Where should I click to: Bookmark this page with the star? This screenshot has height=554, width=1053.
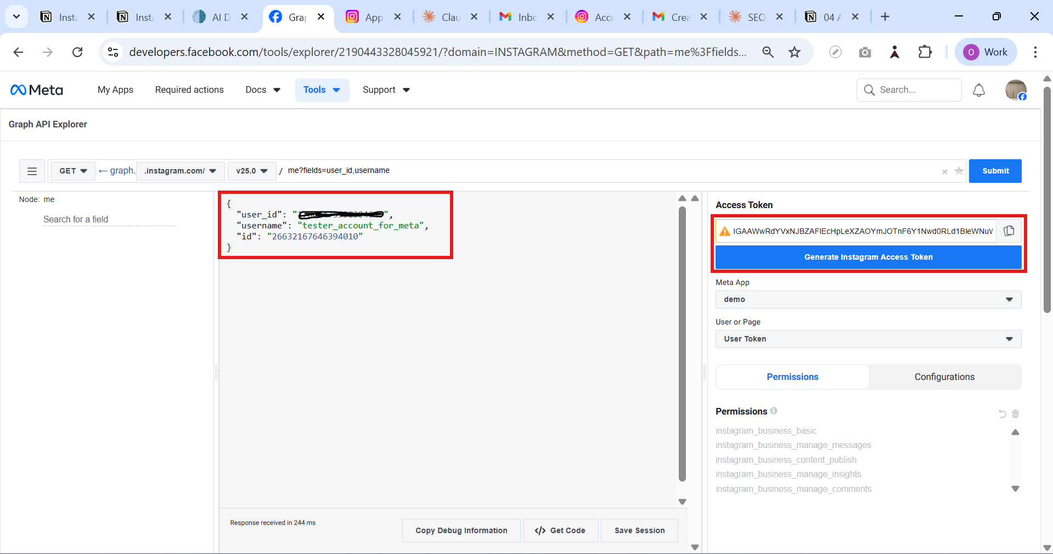pos(795,52)
